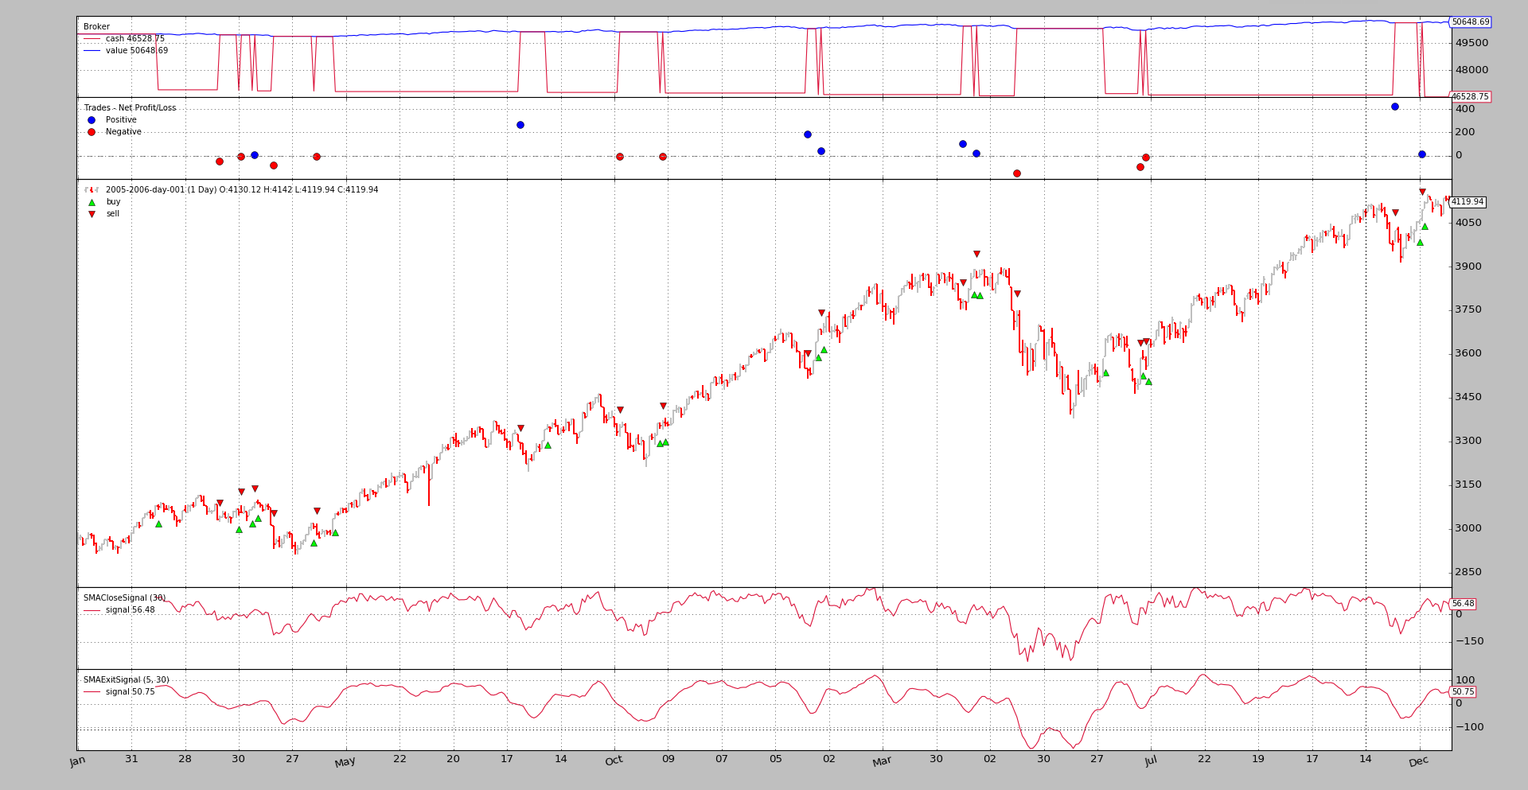Click the 46528.75 cash value tag
This screenshot has height=790, width=1528.
[1470, 97]
